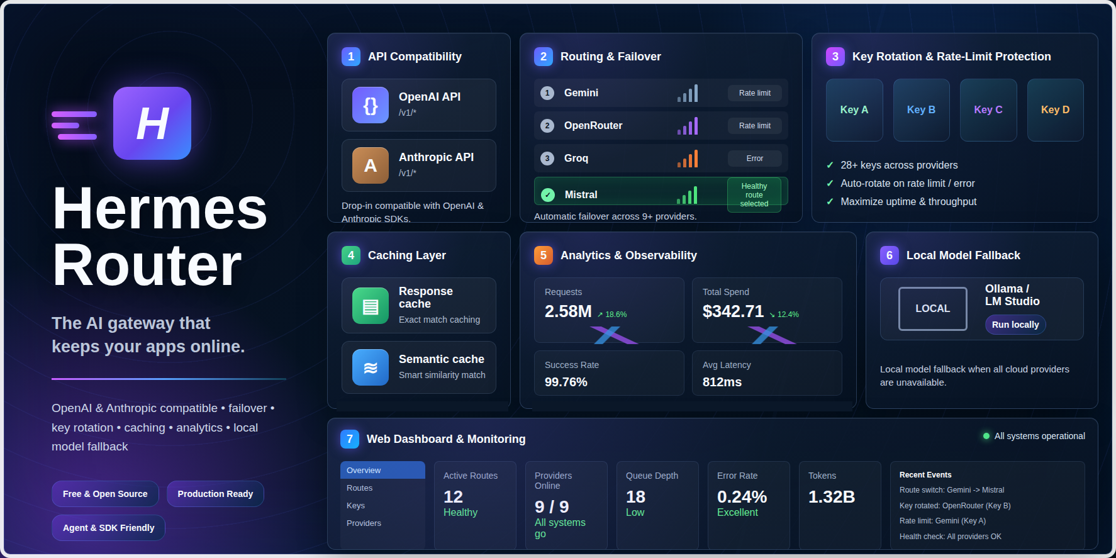
Task: Click the Gemini signal strength bars icon
Action: click(x=688, y=93)
